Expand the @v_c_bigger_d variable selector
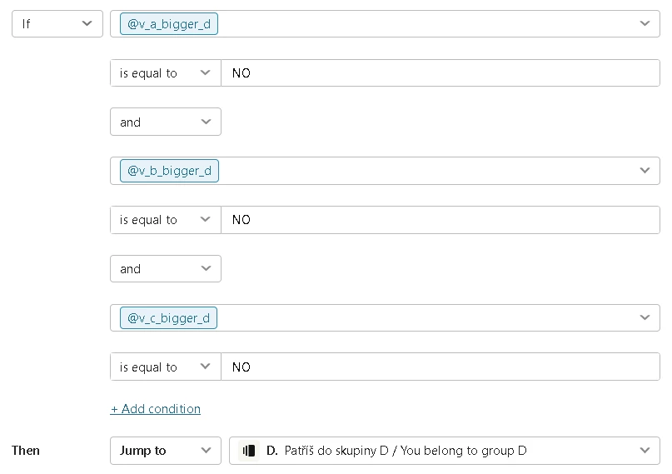The width and height of the screenshot is (672, 474). click(x=645, y=318)
